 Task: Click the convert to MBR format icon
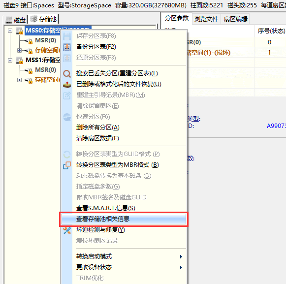67,165
